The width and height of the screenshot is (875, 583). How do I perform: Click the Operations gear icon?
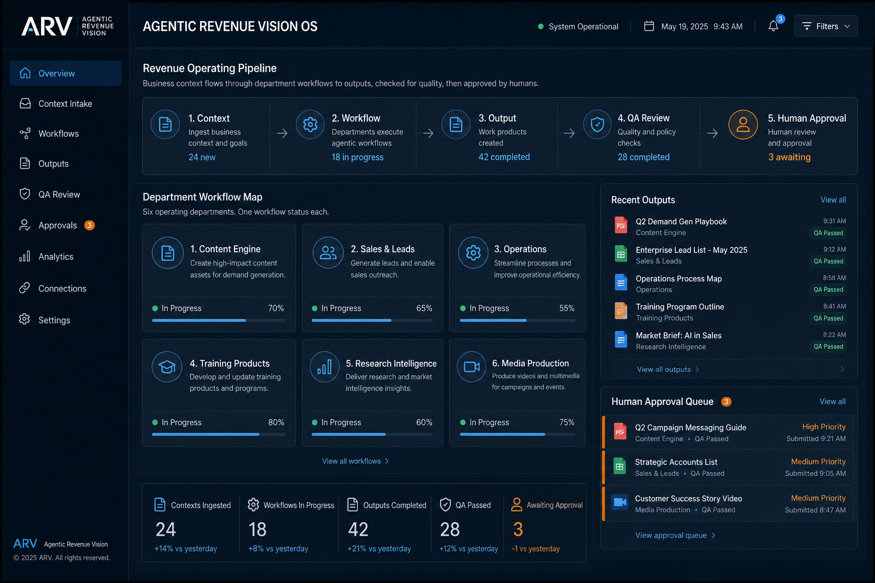[473, 253]
